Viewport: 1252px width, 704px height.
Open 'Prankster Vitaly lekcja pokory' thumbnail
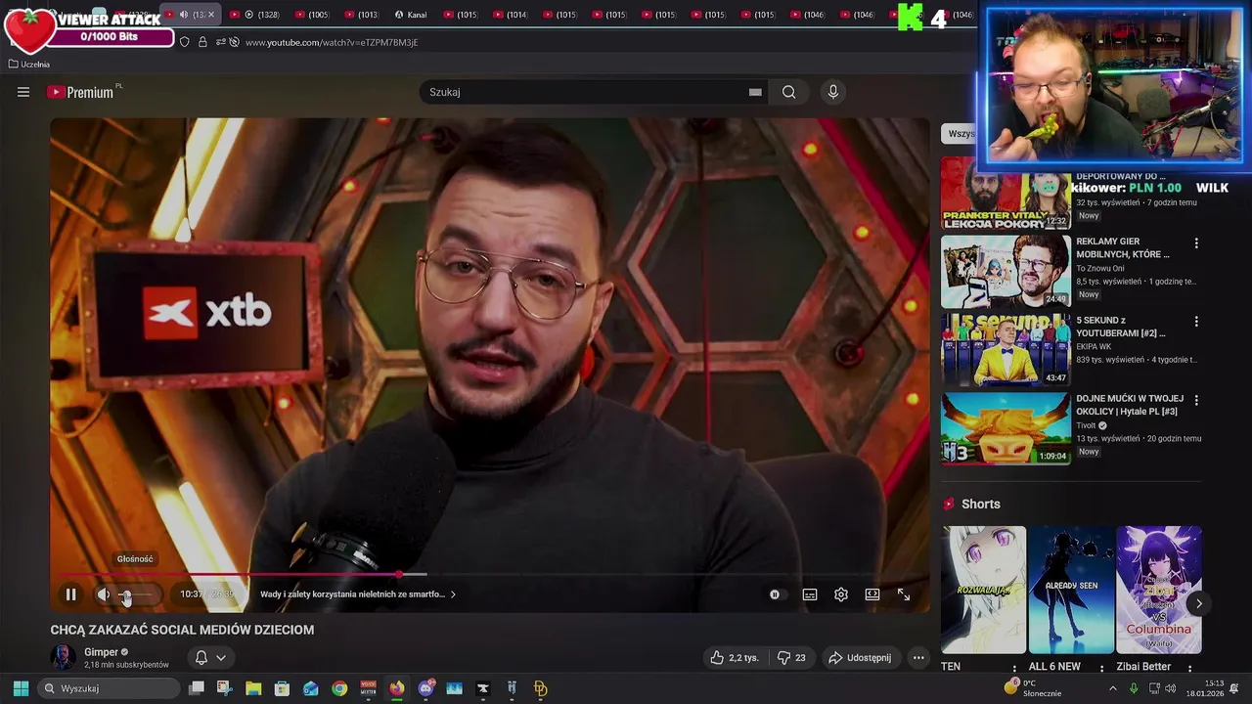point(1006,193)
